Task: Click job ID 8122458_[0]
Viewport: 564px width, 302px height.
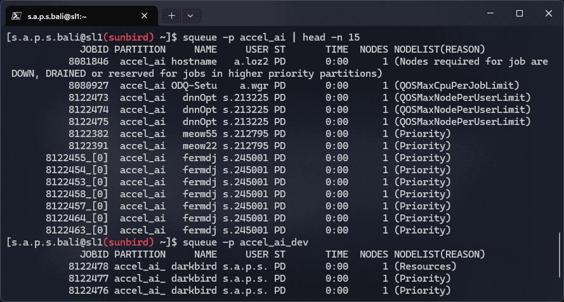Action: (77, 194)
